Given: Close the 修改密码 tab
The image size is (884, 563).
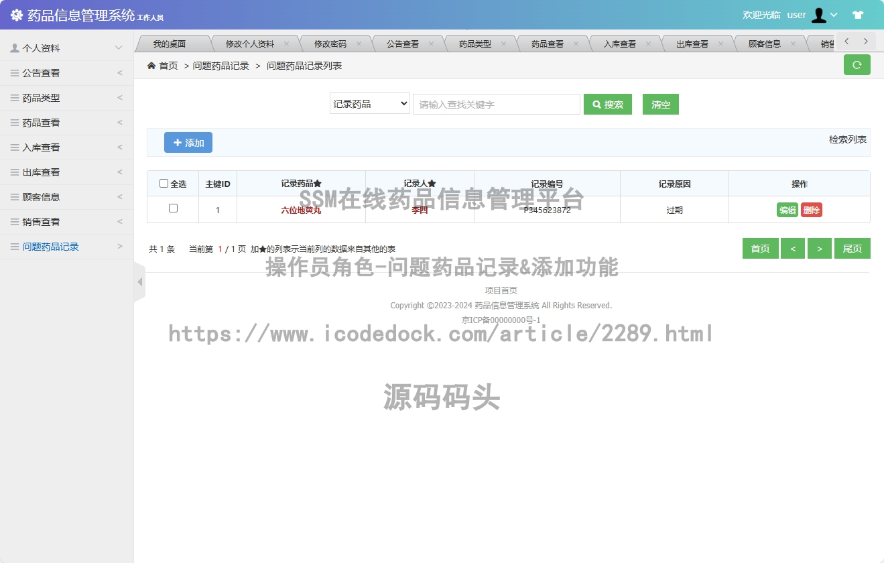Looking at the screenshot, I should 359,44.
